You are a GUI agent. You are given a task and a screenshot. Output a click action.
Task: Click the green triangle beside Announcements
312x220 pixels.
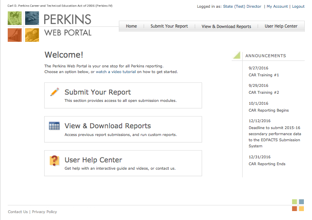[237, 56]
